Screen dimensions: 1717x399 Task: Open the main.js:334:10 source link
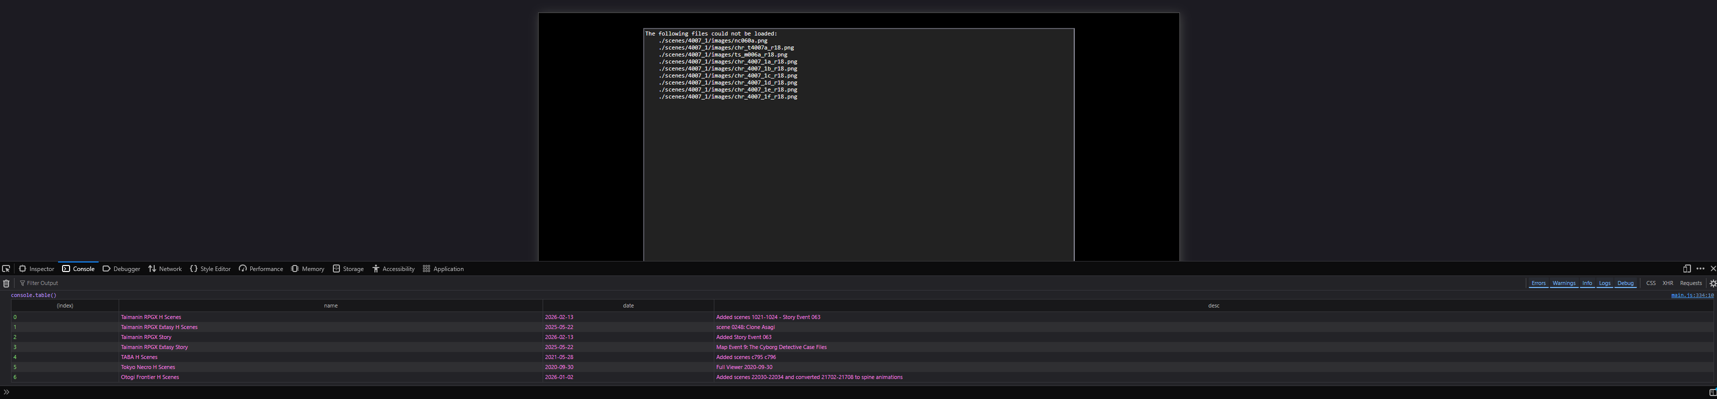(1692, 295)
